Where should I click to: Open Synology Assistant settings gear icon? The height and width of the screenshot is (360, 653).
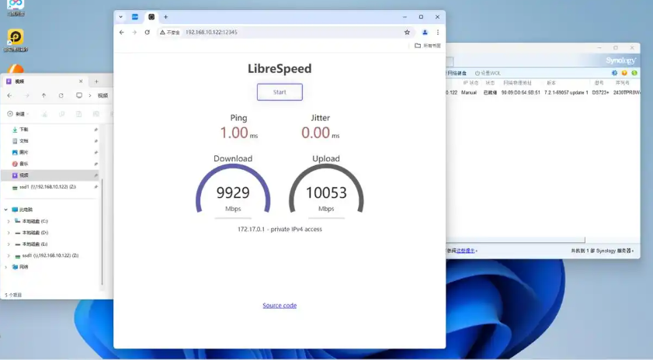[x=614, y=73]
